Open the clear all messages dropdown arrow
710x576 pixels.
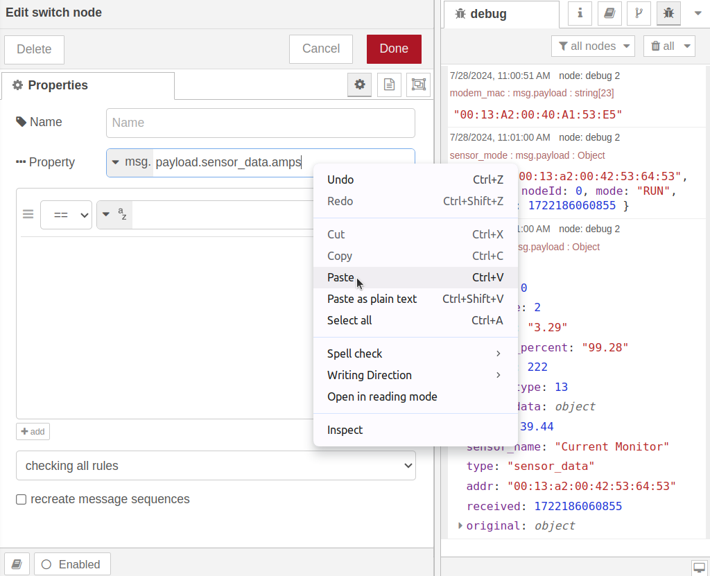[x=687, y=46]
